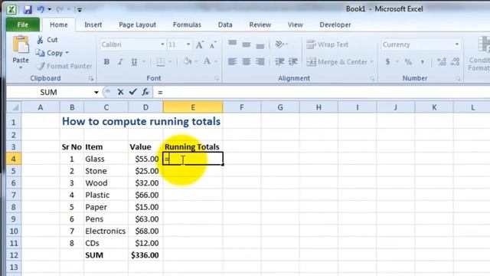Click the Borders icon
This screenshot has height=276, width=490.
161,62
